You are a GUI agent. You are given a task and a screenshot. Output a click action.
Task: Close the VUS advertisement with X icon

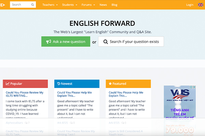[x=194, y=87]
